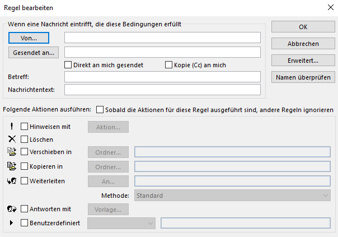Expand the Benutzerdefiniert combo box
This screenshot has height=237, width=338.
coord(122,223)
